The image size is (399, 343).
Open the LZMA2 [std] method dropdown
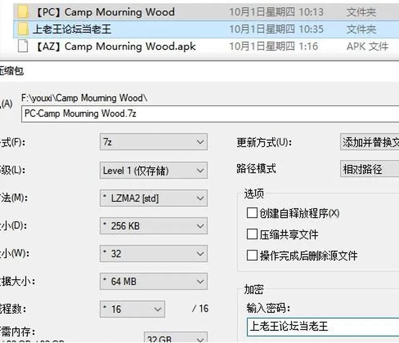coord(153,198)
